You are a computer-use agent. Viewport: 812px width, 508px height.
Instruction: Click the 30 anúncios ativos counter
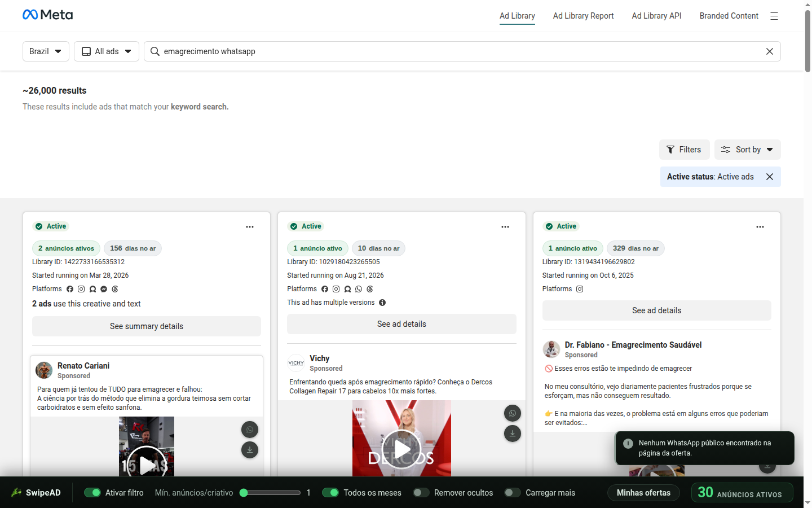pos(742,493)
